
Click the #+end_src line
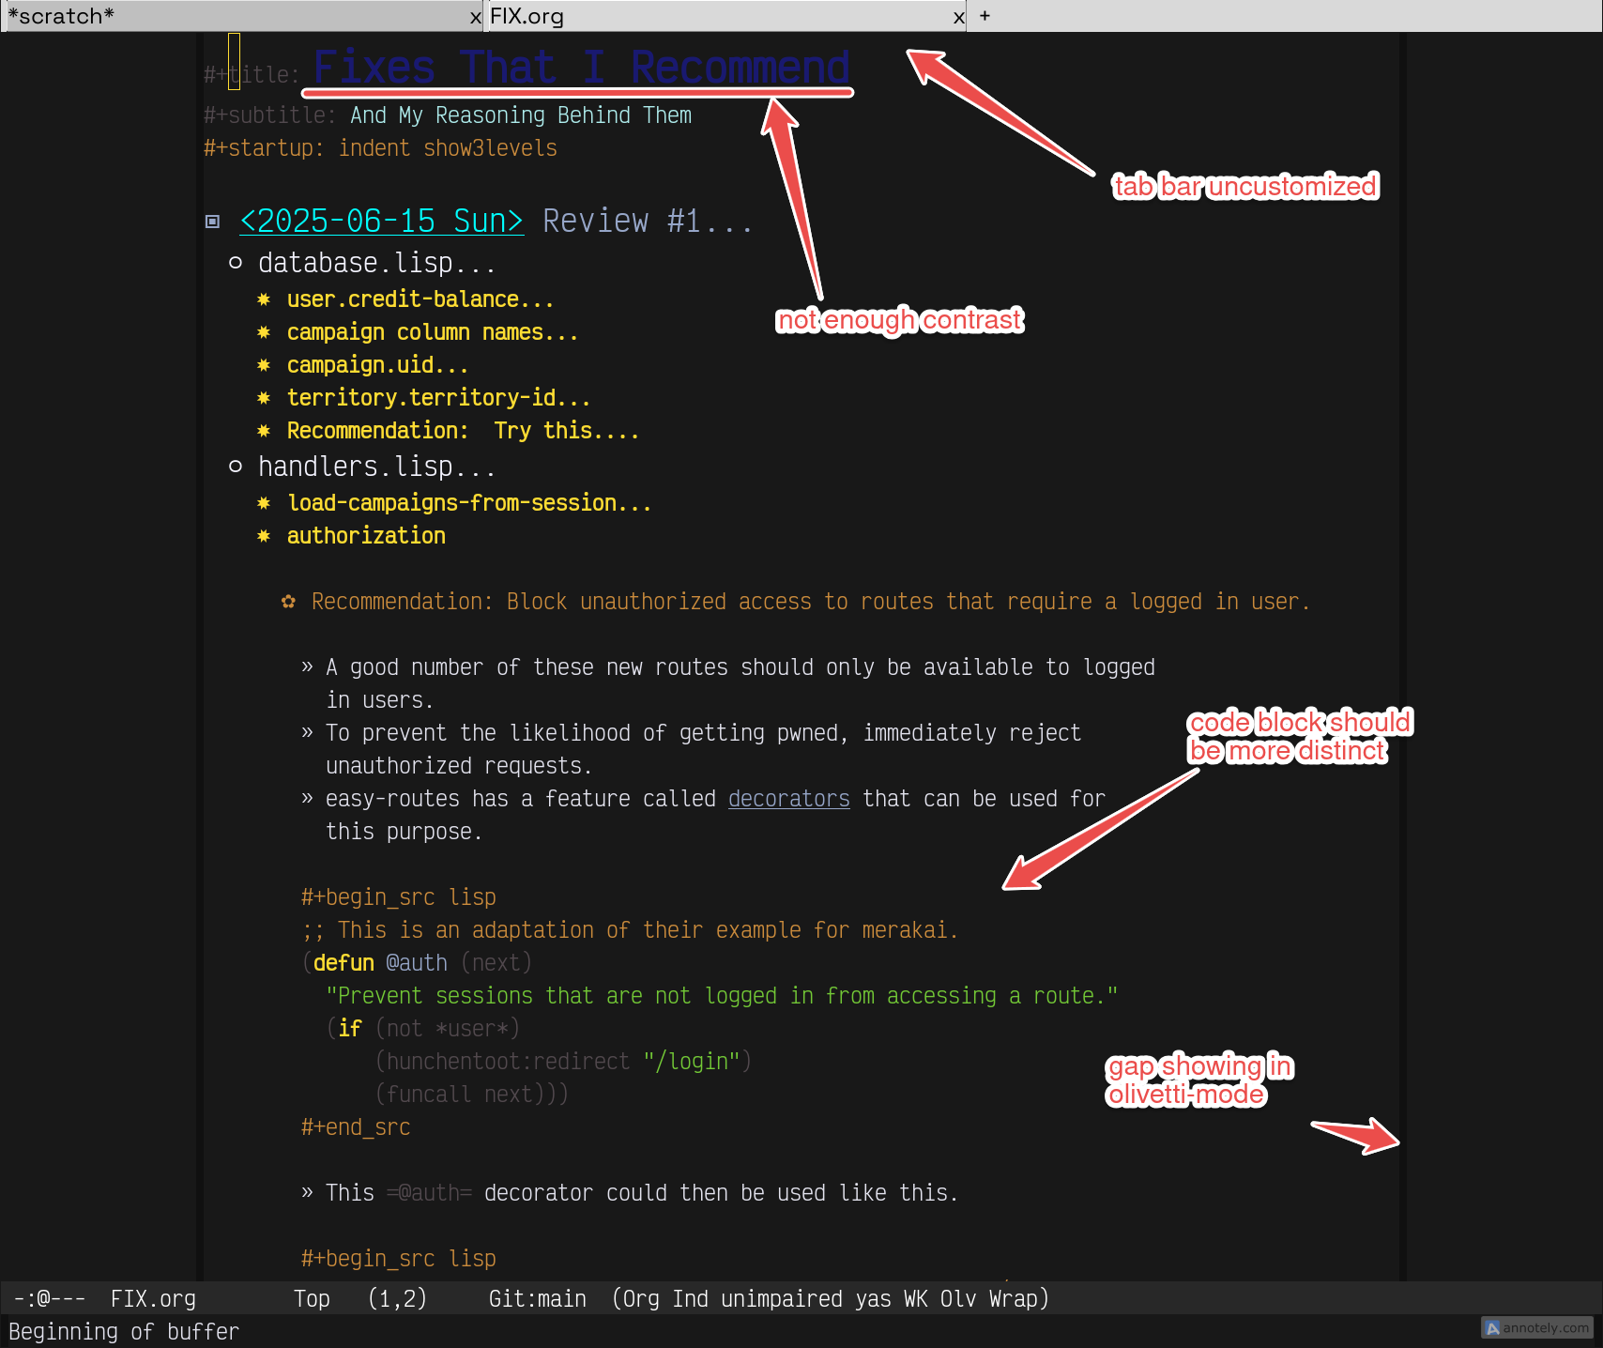pyautogui.click(x=355, y=1127)
